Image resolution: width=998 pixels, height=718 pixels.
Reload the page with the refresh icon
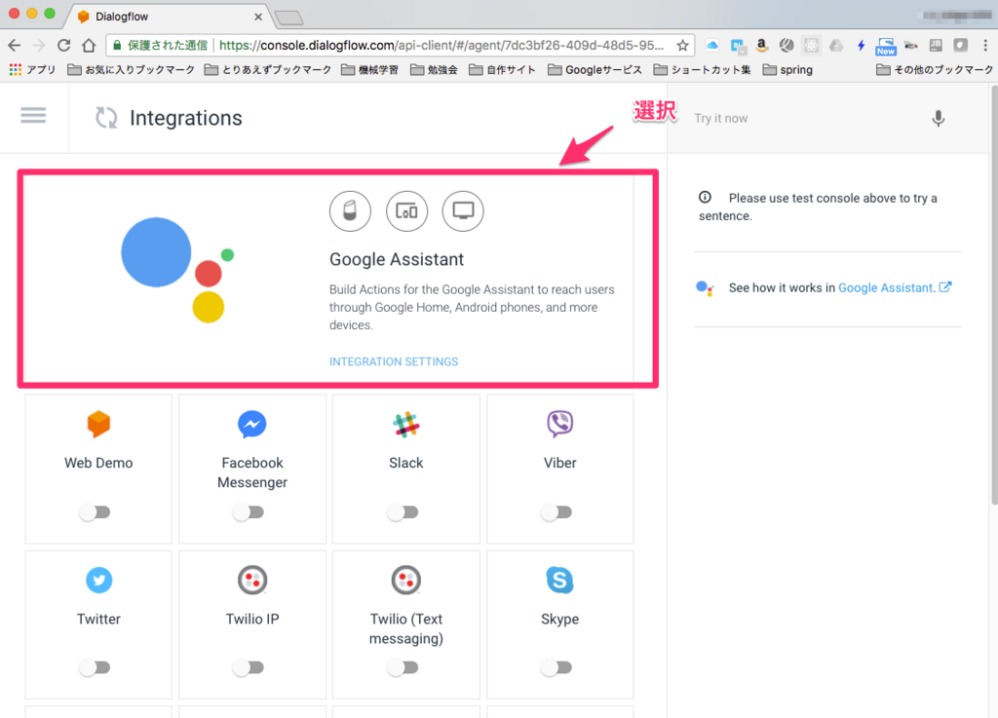[x=63, y=45]
